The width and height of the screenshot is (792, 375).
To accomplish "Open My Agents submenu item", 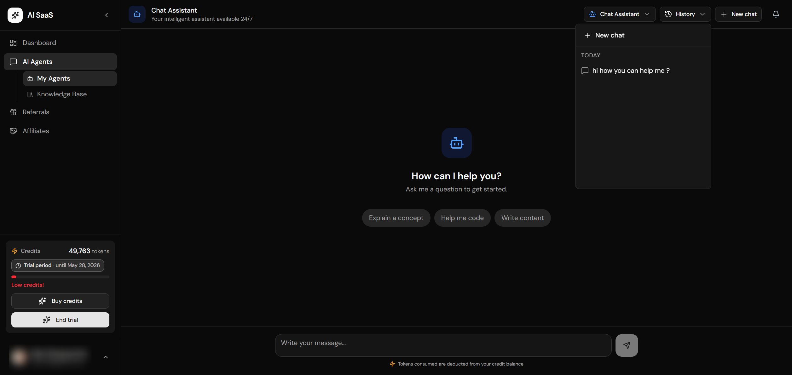I will click(70, 78).
